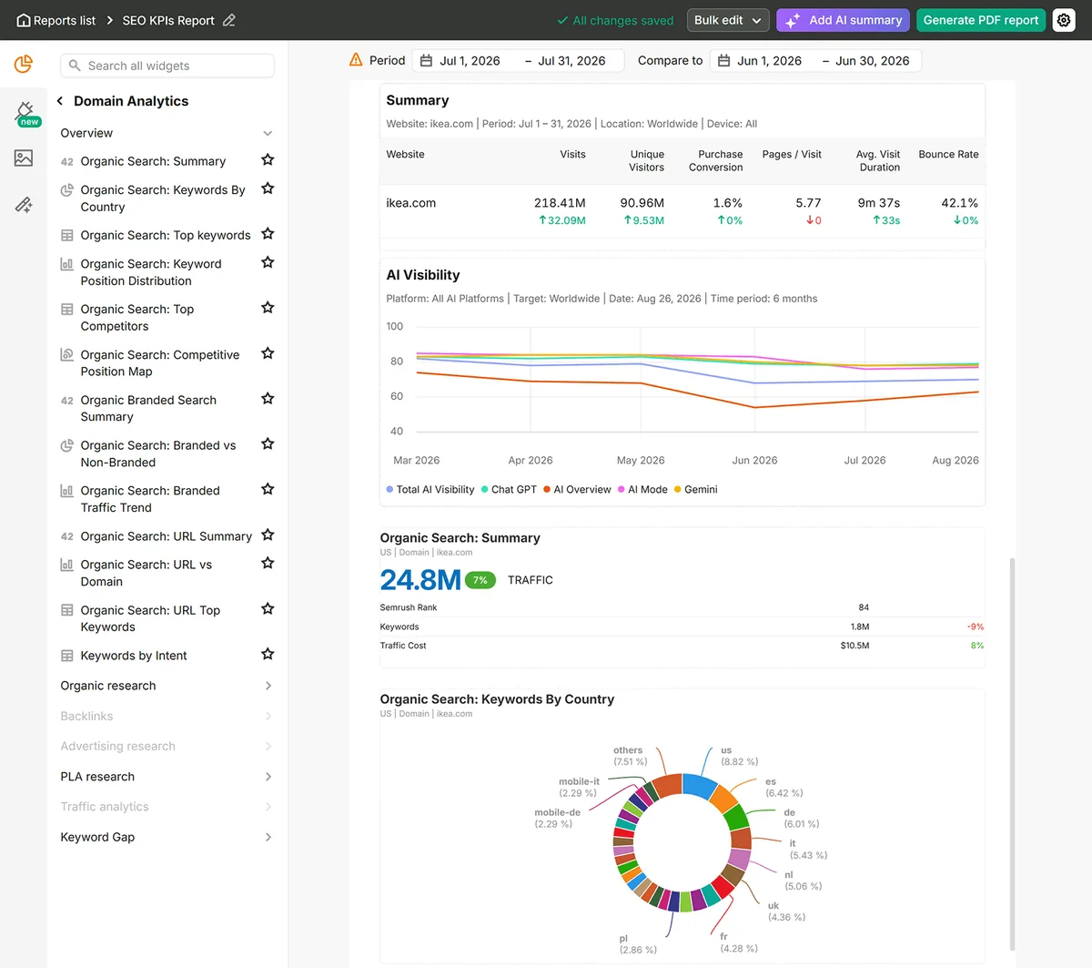Toggle AI Overview legend swatch
The image size is (1092, 968).
(x=547, y=489)
